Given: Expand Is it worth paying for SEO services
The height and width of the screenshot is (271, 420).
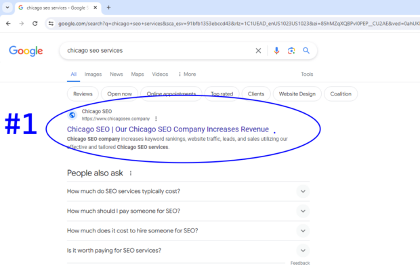Looking at the screenshot, I should pyautogui.click(x=188, y=251).
